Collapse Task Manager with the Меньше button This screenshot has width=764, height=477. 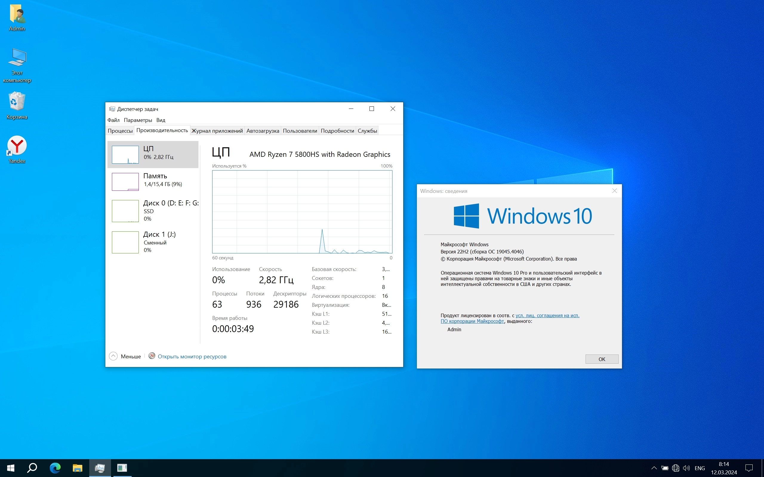[125, 356]
